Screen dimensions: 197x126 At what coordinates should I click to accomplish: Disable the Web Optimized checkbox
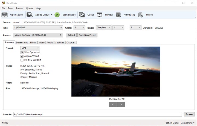point(22,52)
